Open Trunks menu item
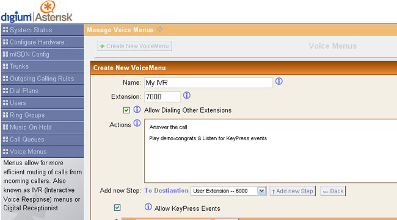 [x=42, y=66]
